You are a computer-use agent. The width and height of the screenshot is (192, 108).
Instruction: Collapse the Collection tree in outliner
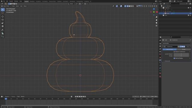click(161, 8)
